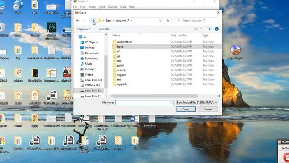
Task: Open the Organize dropdown menu
Action: pyautogui.click(x=84, y=29)
